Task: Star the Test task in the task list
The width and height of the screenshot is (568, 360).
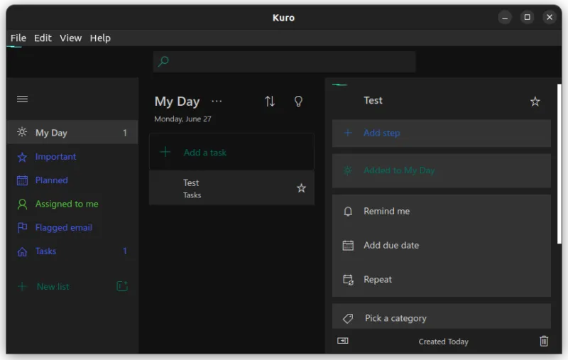Action: coord(301,188)
